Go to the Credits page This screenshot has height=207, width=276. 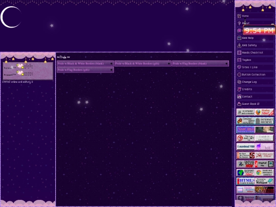[255, 89]
